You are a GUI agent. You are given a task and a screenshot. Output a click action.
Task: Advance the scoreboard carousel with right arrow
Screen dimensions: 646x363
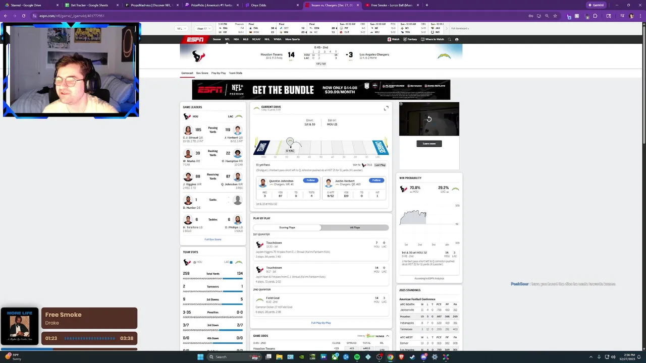coord(447,29)
